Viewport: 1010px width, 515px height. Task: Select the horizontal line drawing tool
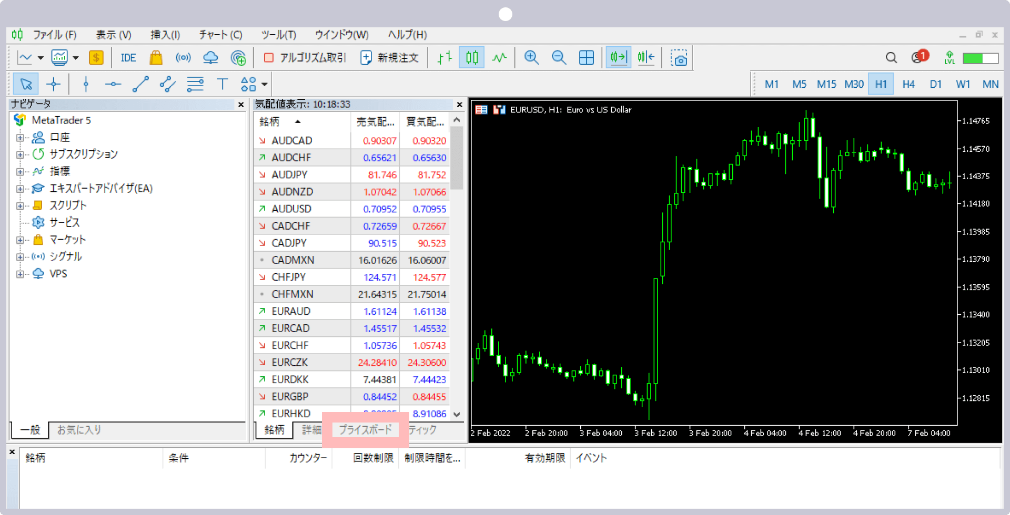tap(113, 84)
